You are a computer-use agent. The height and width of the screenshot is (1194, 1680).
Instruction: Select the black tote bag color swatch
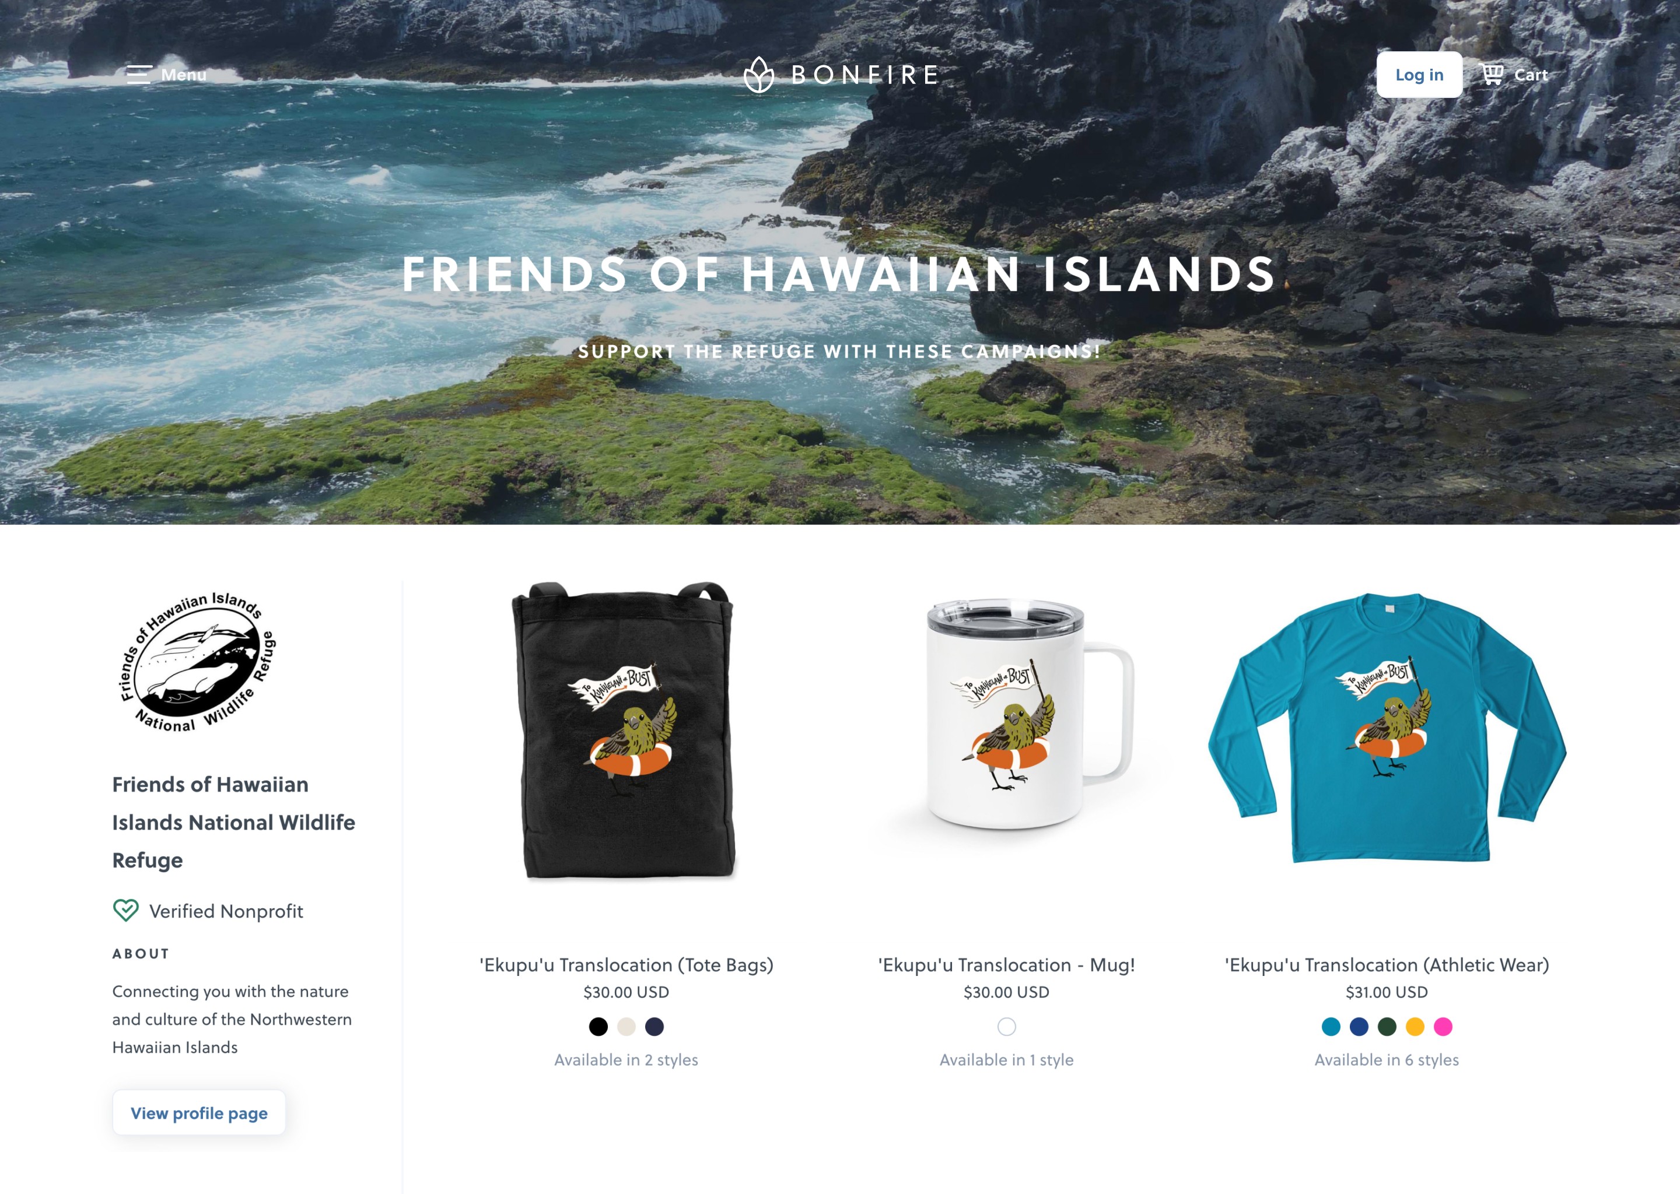[x=598, y=1026]
